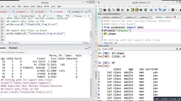Open the Debug menu in RStudio
Screen dimensions: 181x101
click(40, 6)
